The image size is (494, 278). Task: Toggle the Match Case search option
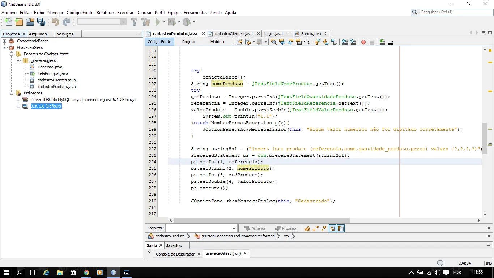[307, 228]
